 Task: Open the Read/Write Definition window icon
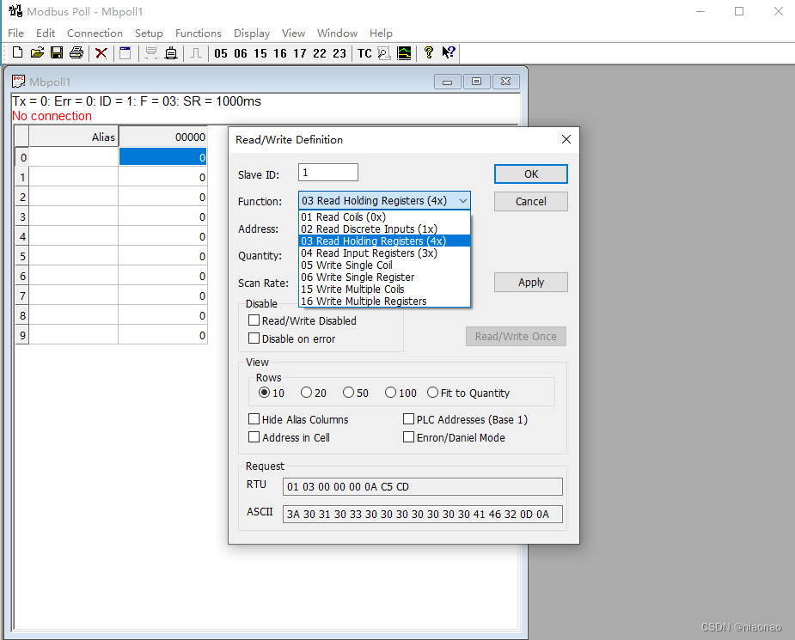(125, 53)
